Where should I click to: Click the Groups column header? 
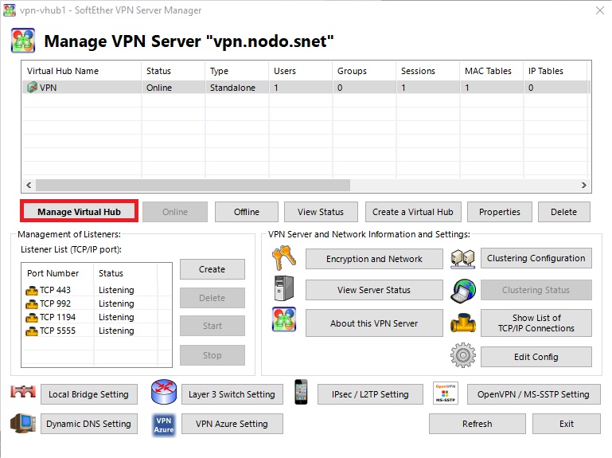[x=364, y=71]
